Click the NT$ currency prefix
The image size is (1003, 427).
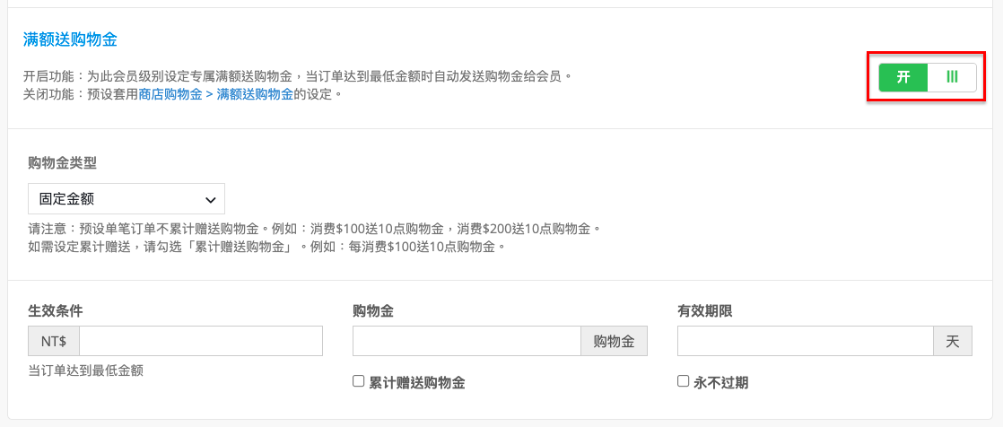[x=54, y=341]
